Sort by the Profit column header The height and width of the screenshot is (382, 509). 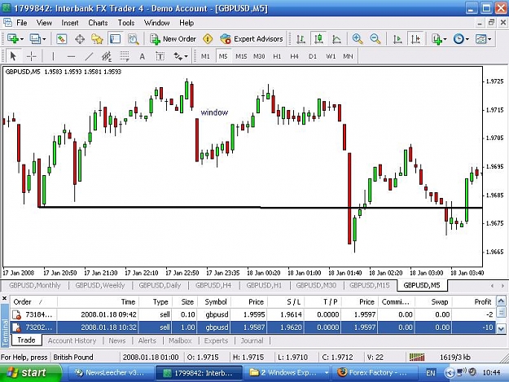pos(474,302)
